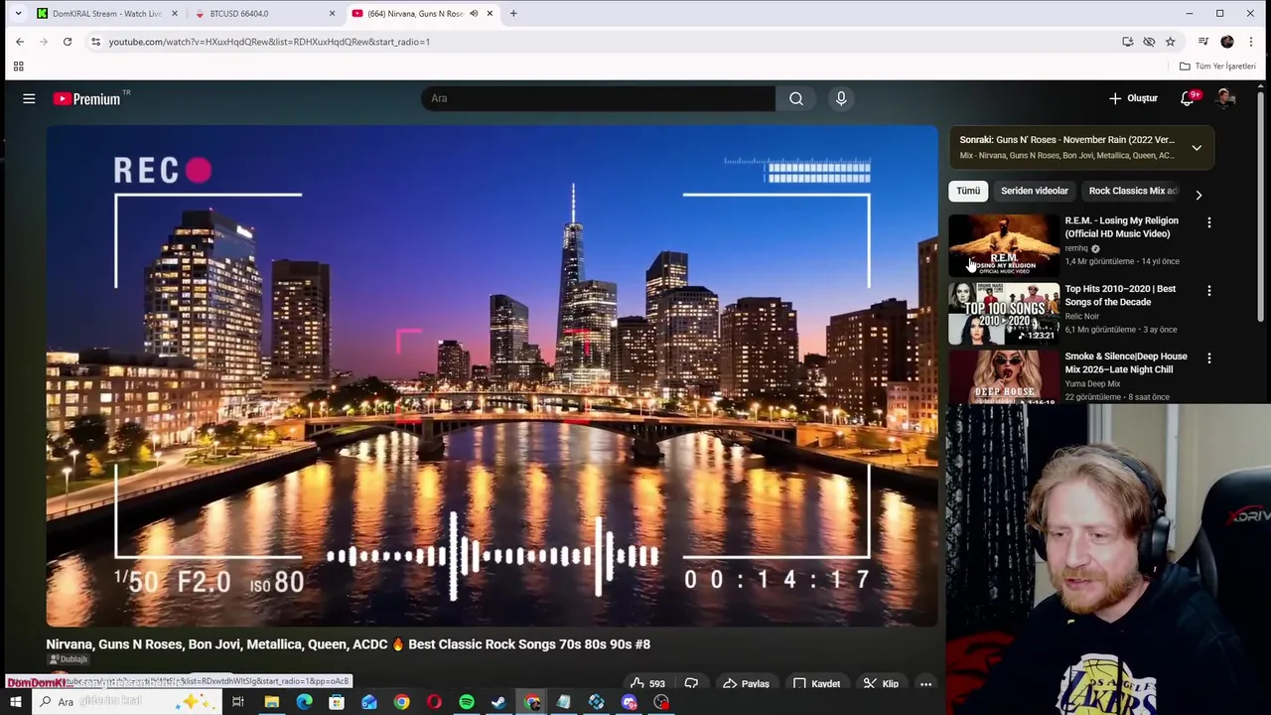
Task: Click Top Hits 2010–2020 video title
Action: pyautogui.click(x=1120, y=295)
